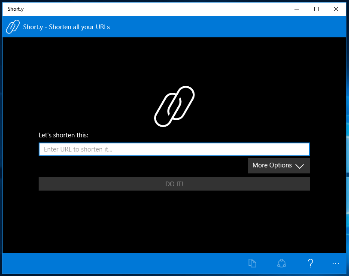Image resolution: width=349 pixels, height=276 pixels.
Task: Click the large chain link logo
Action: [174, 106]
